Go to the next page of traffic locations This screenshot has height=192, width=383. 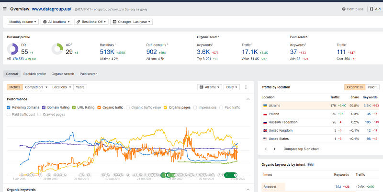click(x=274, y=149)
